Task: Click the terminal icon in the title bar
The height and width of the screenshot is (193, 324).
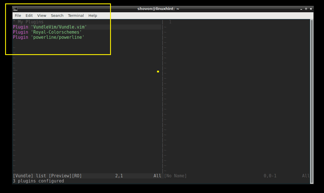Action: pos(16,9)
